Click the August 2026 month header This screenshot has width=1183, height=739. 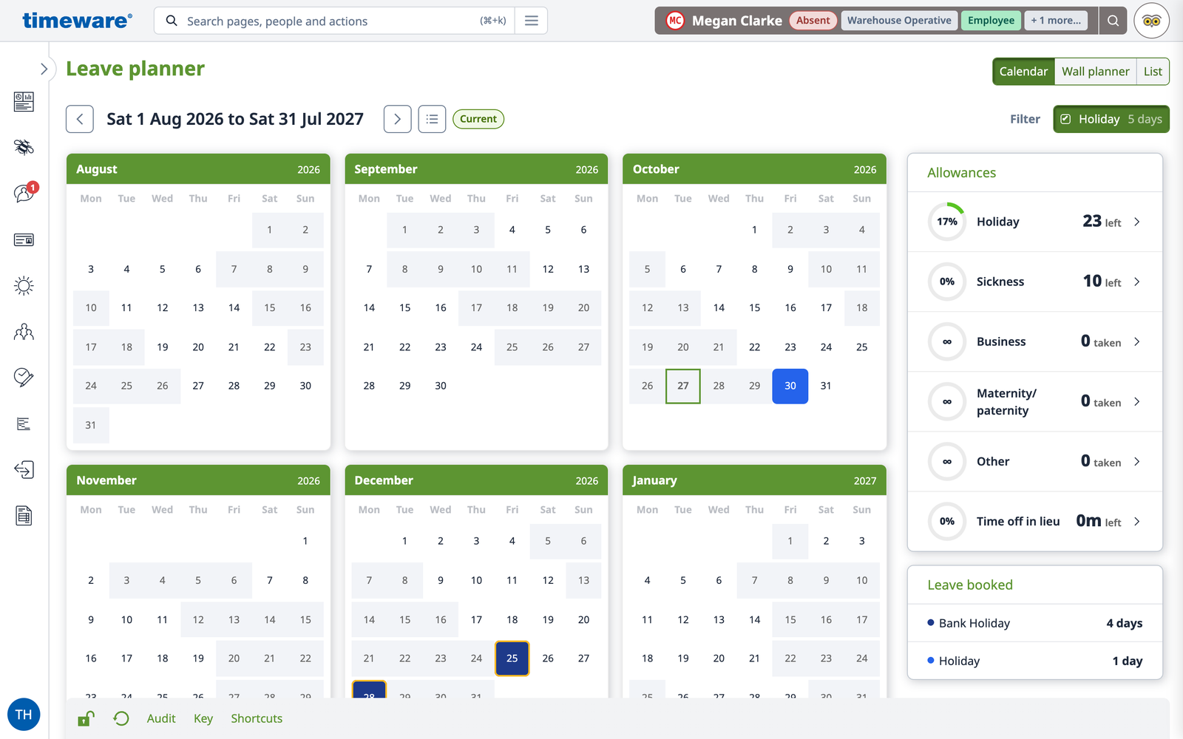(198, 169)
